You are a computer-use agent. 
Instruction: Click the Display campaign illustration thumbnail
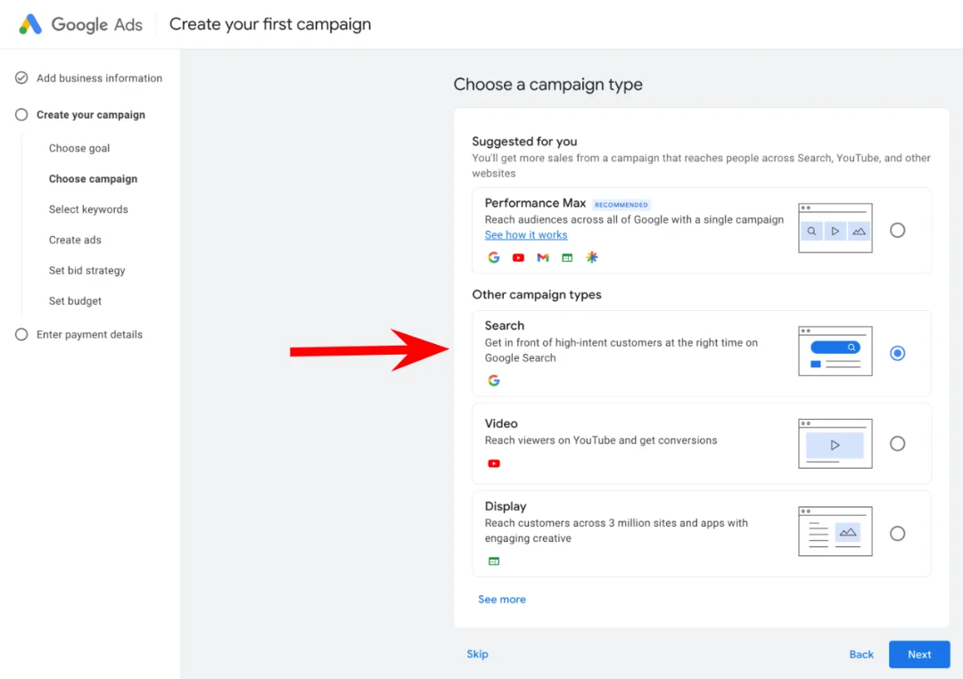(x=835, y=531)
